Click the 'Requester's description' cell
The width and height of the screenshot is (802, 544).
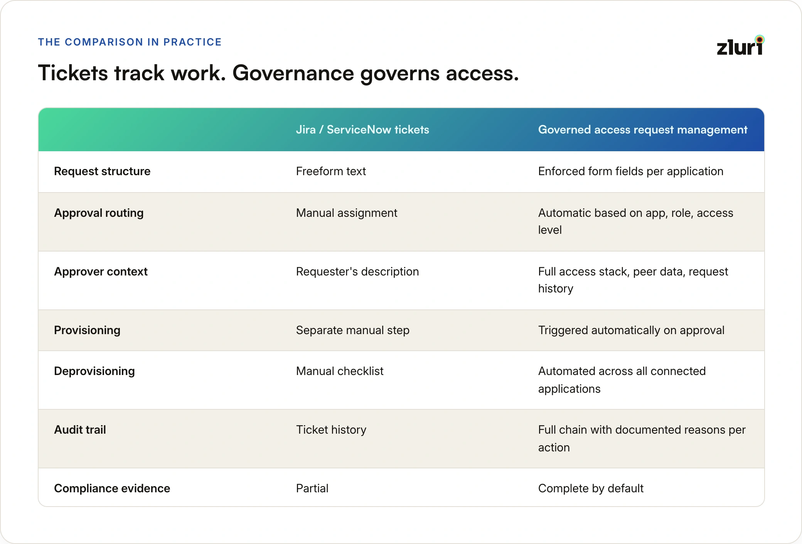tap(357, 272)
